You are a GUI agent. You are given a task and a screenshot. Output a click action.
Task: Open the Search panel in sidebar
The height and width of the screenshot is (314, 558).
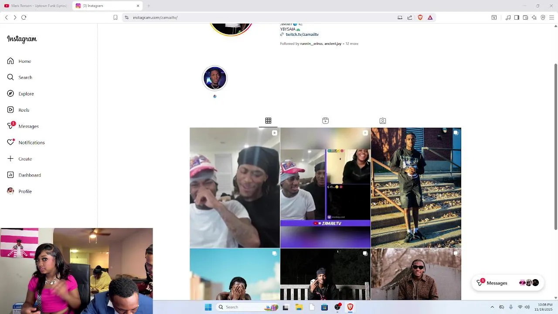coord(20,77)
